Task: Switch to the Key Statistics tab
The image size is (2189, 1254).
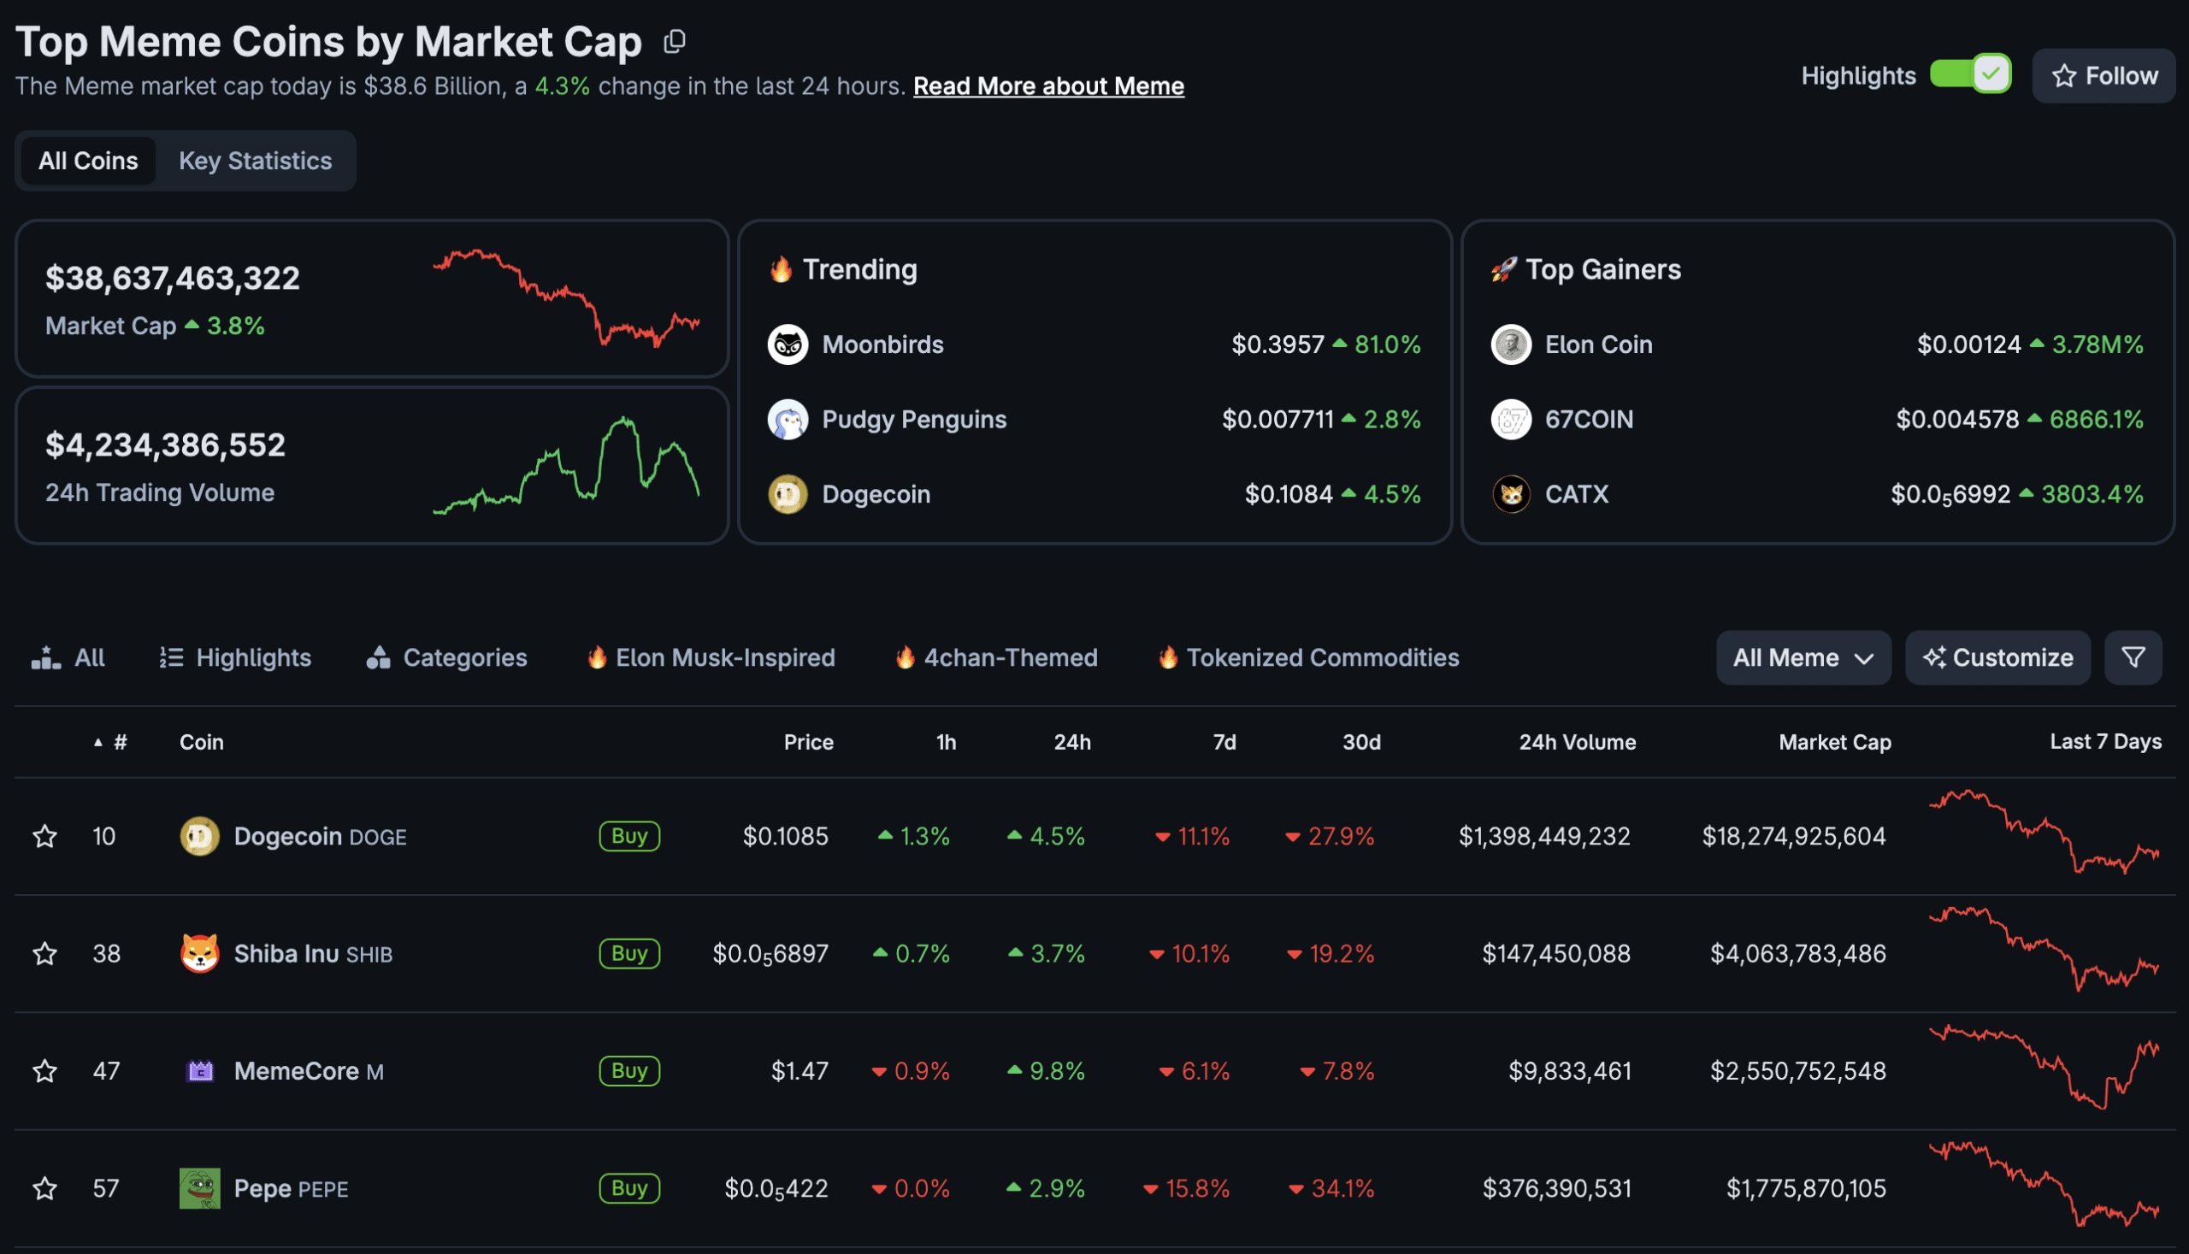Action: tap(255, 160)
